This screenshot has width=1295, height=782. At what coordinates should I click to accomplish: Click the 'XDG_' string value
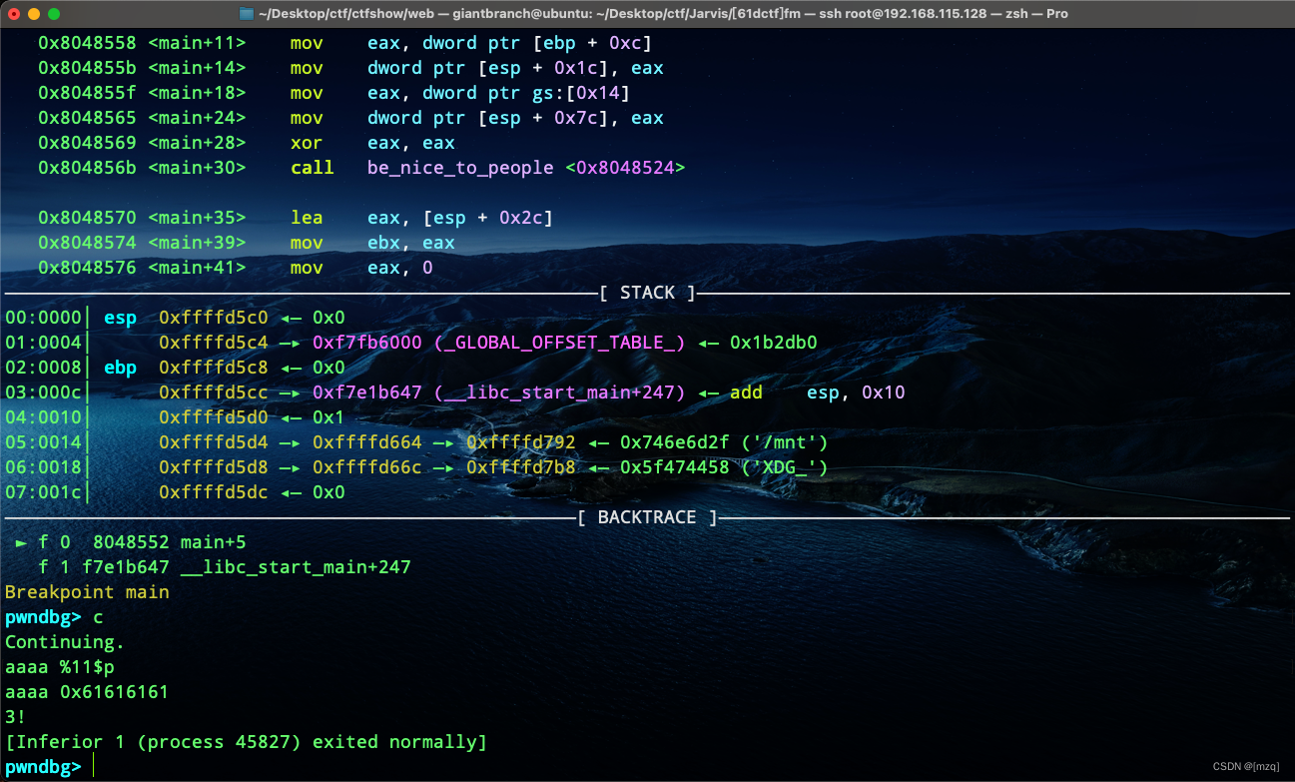785,467
